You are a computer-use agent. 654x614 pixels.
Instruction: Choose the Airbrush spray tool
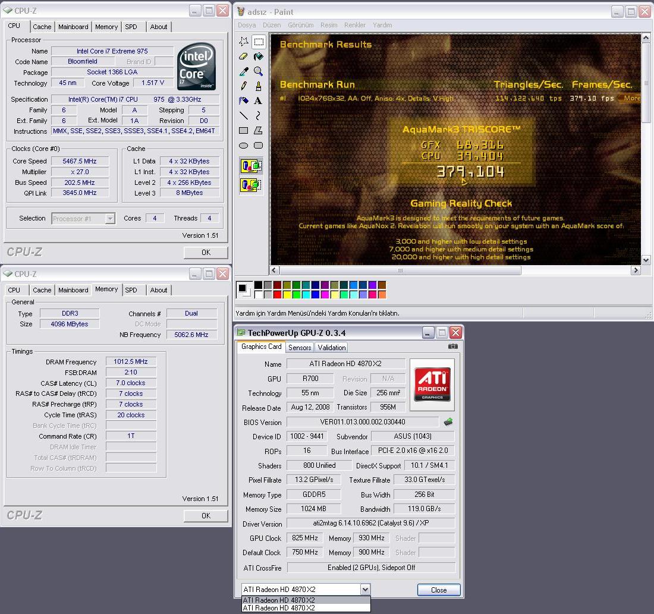pos(244,100)
